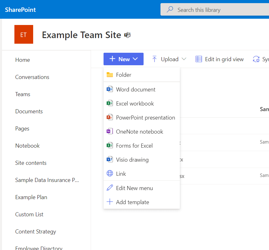The height and width of the screenshot is (250, 269).
Task: Click Edit in grid view button
Action: point(220,59)
